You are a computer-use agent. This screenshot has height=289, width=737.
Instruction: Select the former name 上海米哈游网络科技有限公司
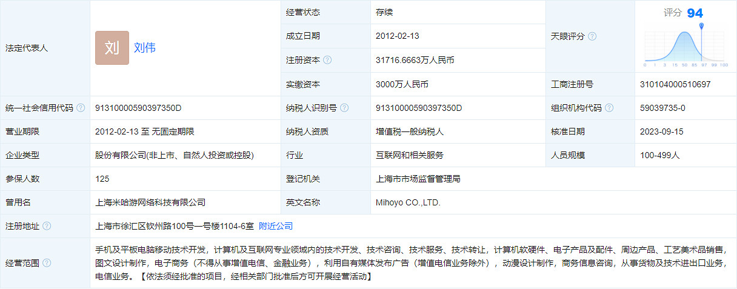[150, 202]
